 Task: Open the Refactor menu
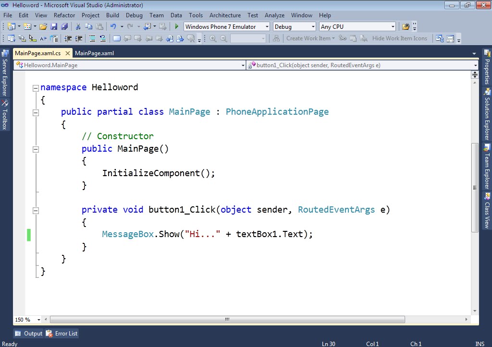pos(64,15)
